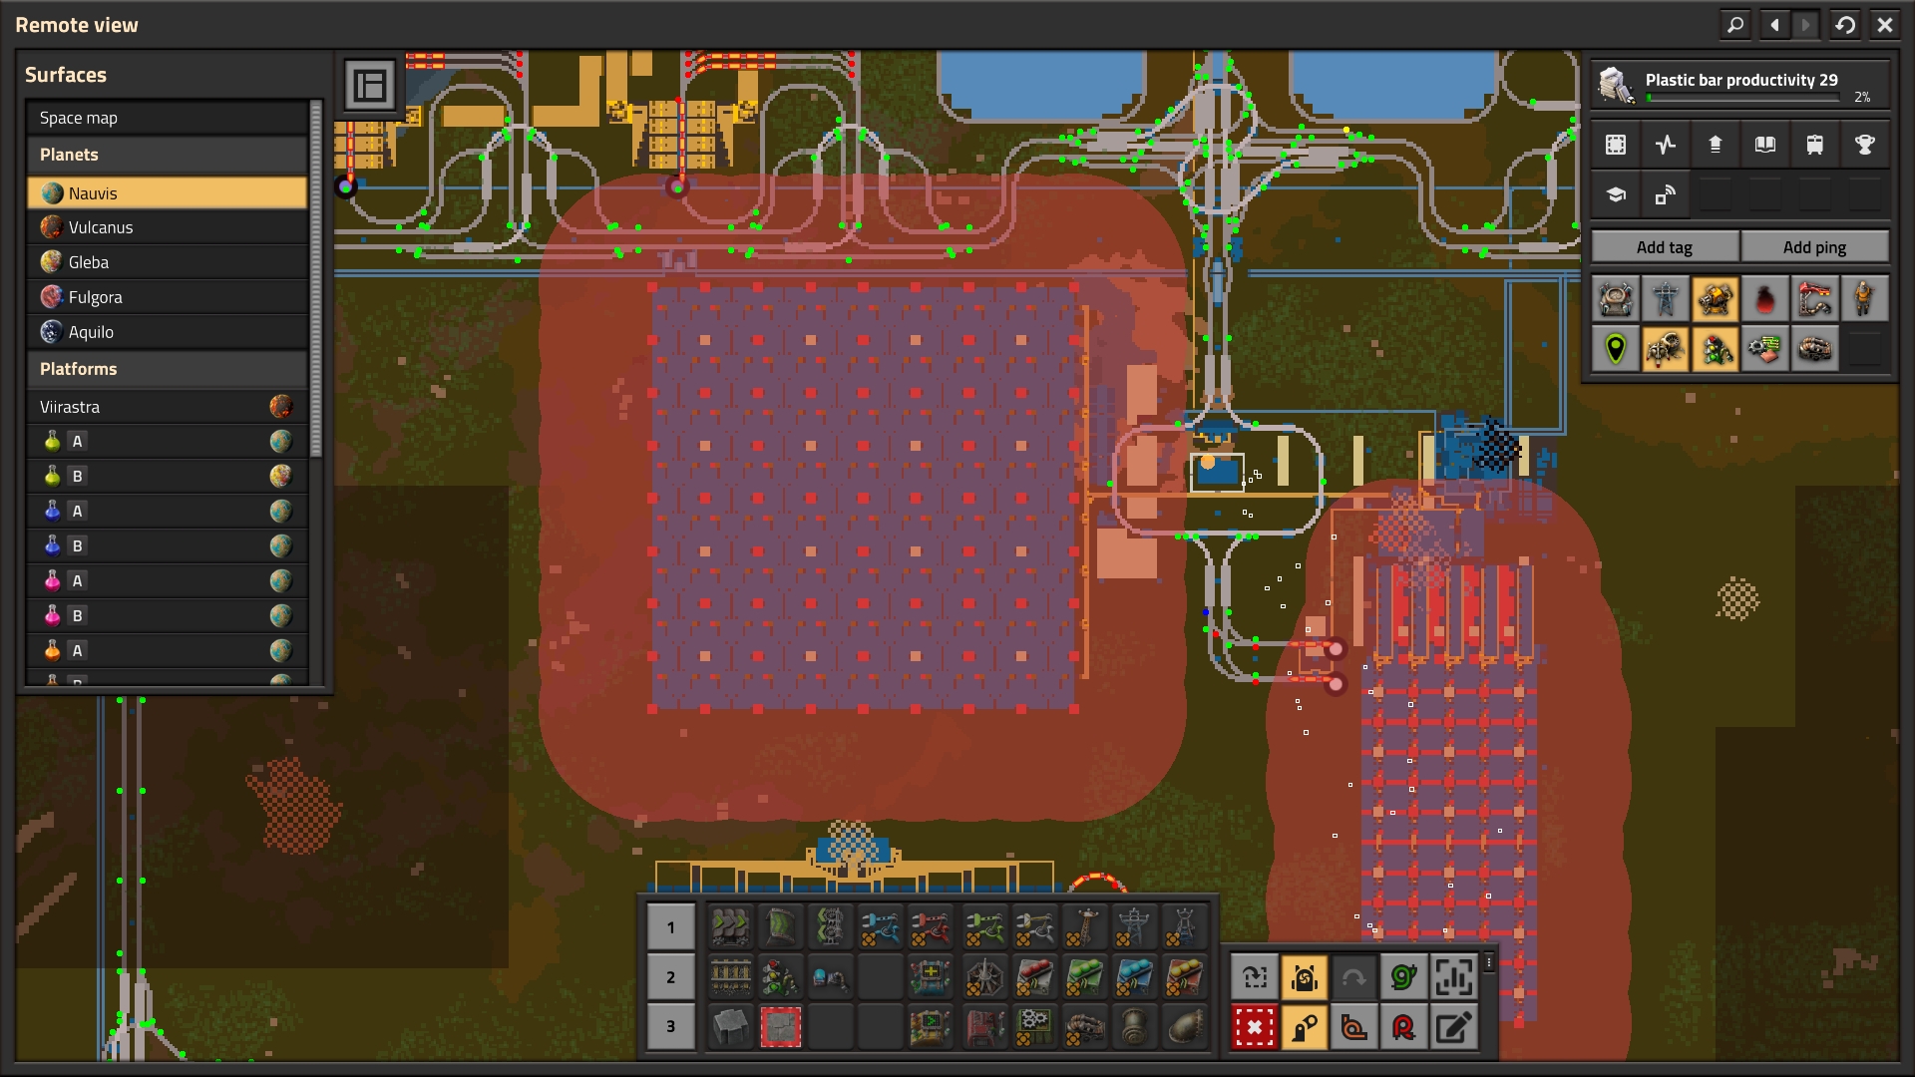1915x1077 pixels.
Task: Select Nauvis in the surfaces list
Action: (x=167, y=192)
